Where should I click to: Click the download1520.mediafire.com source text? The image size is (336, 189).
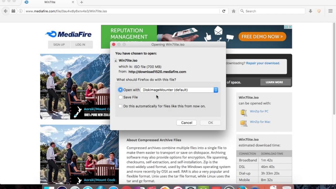pyautogui.click(x=157, y=72)
